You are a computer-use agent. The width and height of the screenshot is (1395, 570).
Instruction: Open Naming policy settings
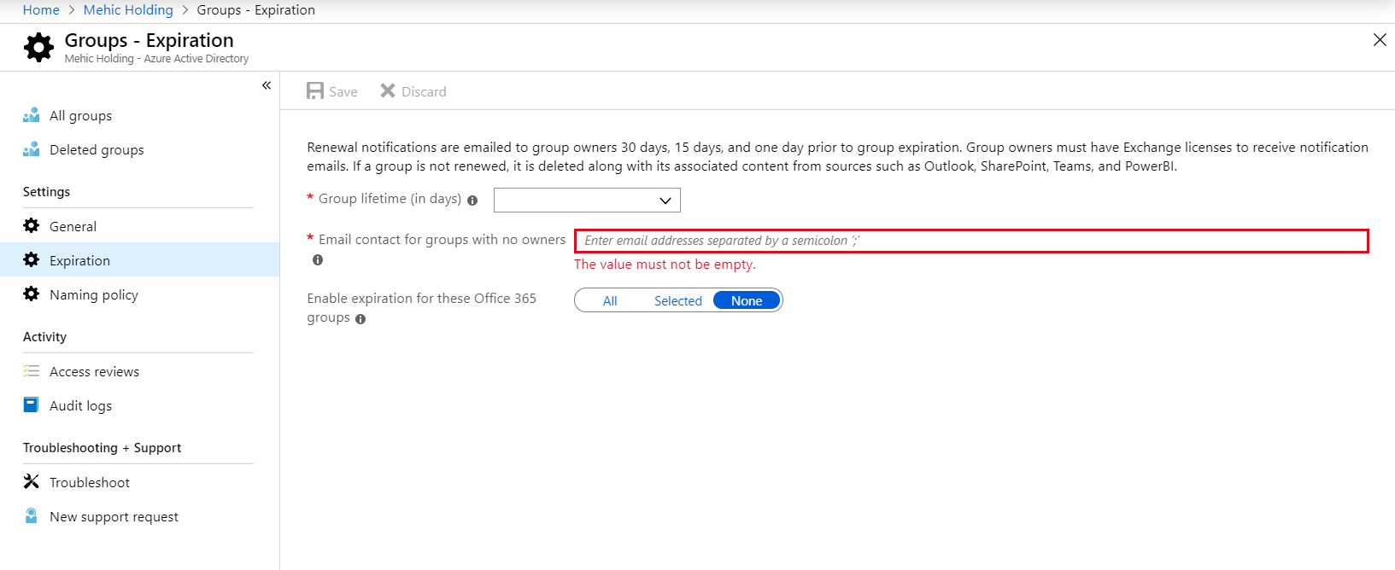point(139,294)
